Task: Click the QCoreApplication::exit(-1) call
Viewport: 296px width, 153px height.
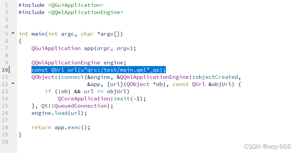Action: [102, 99]
